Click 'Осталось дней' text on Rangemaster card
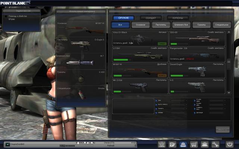 coord(177,59)
